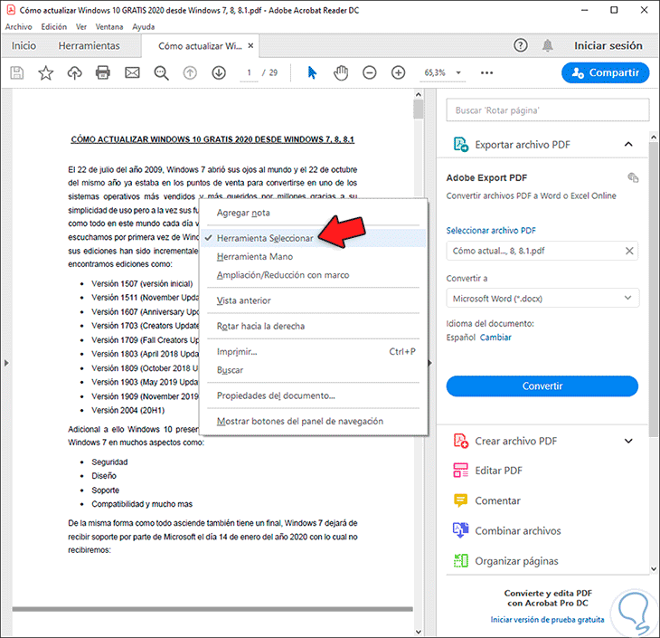
Task: Open the Ayuda menu
Action: (143, 26)
